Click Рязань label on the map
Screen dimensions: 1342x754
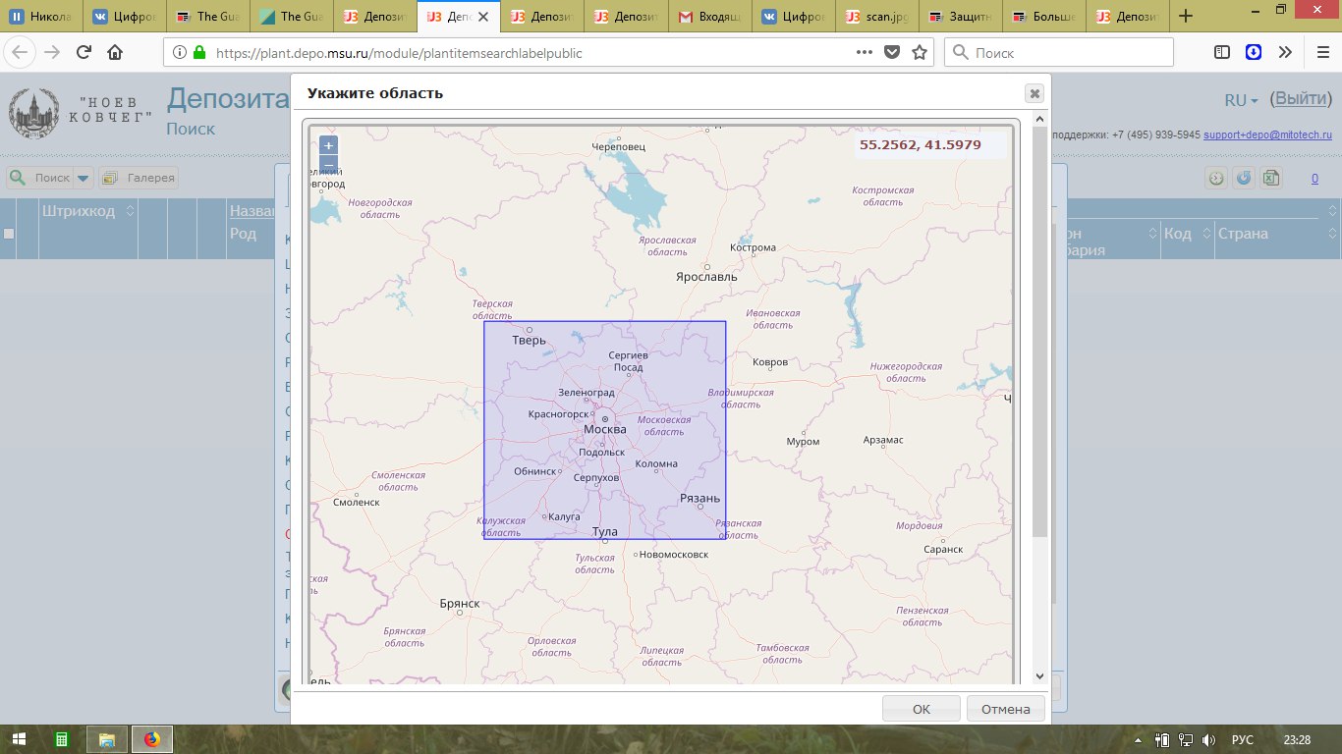point(700,499)
